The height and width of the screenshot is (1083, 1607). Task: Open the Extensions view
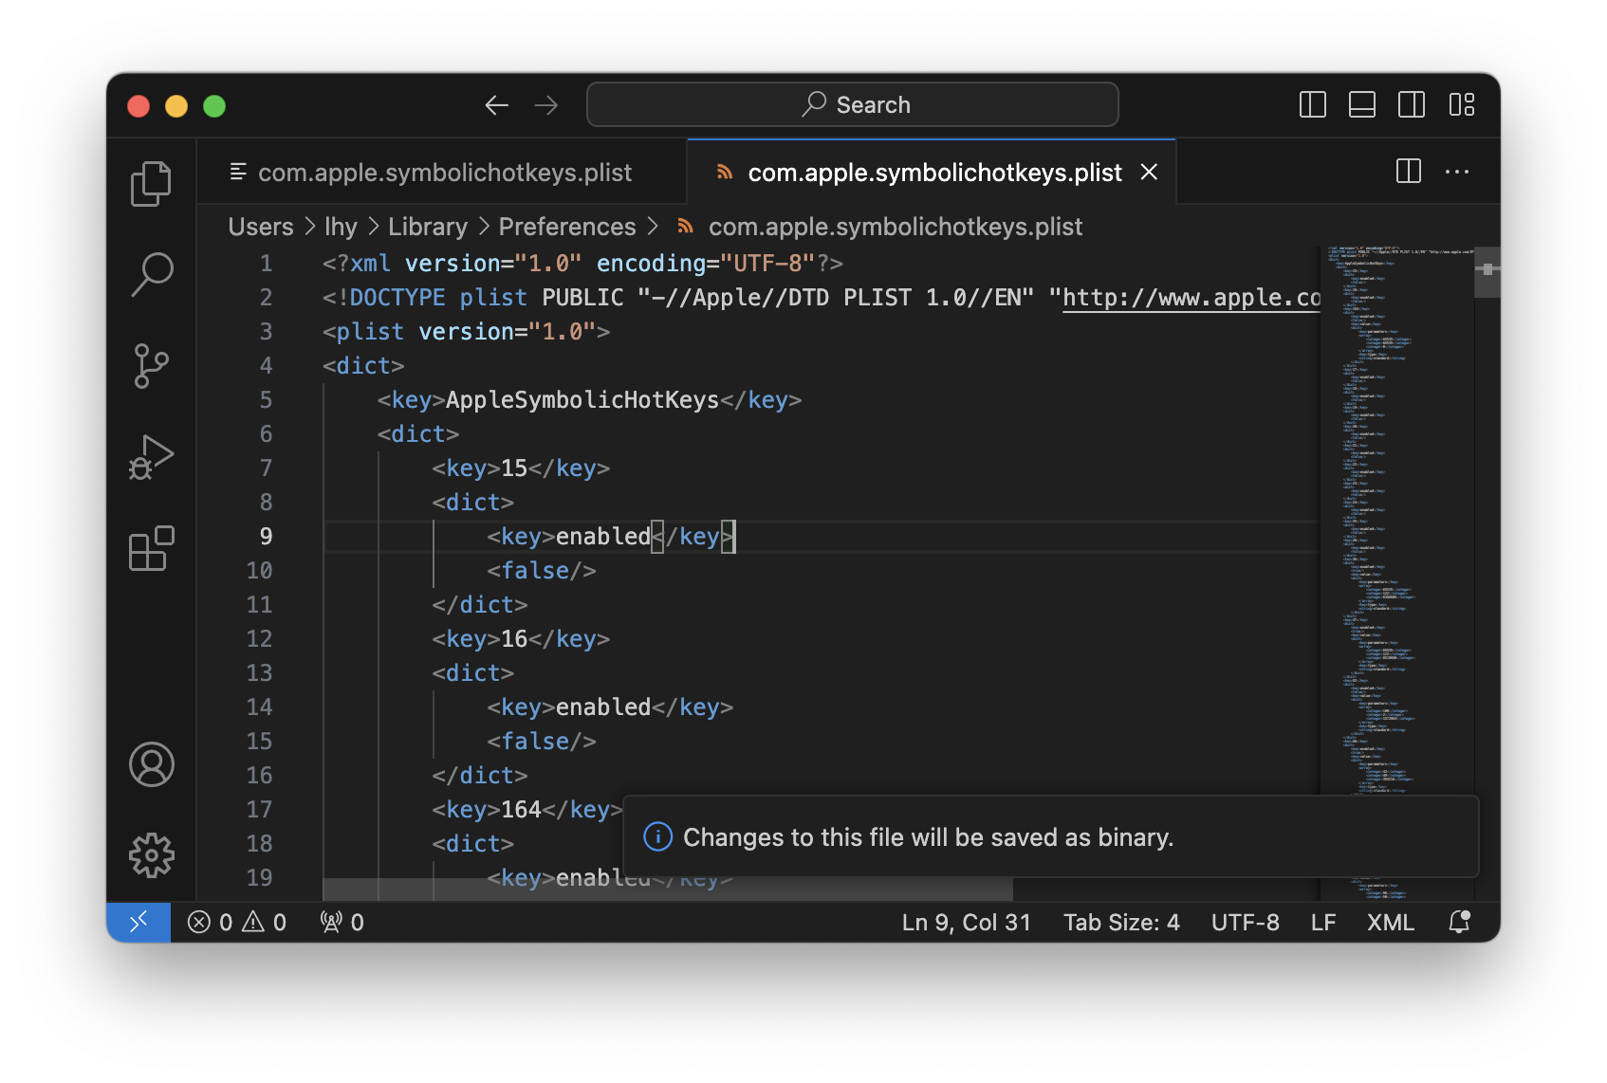coord(151,549)
